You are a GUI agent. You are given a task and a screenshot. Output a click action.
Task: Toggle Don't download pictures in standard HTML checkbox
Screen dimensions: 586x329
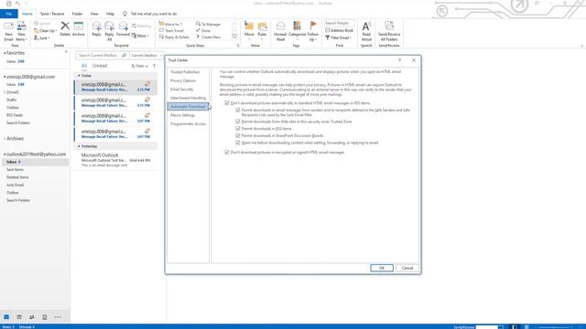226,103
